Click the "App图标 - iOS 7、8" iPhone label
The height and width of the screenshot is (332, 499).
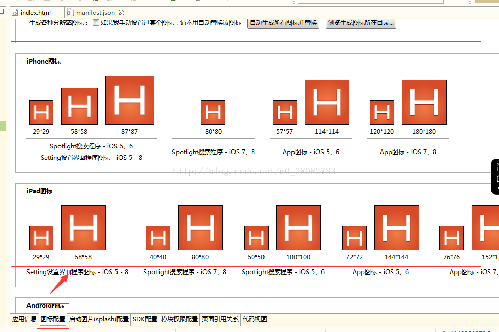408,152
